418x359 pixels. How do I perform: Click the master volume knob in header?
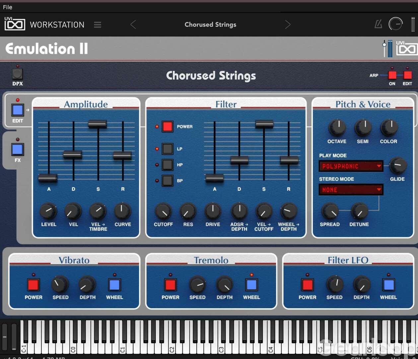[x=395, y=24]
